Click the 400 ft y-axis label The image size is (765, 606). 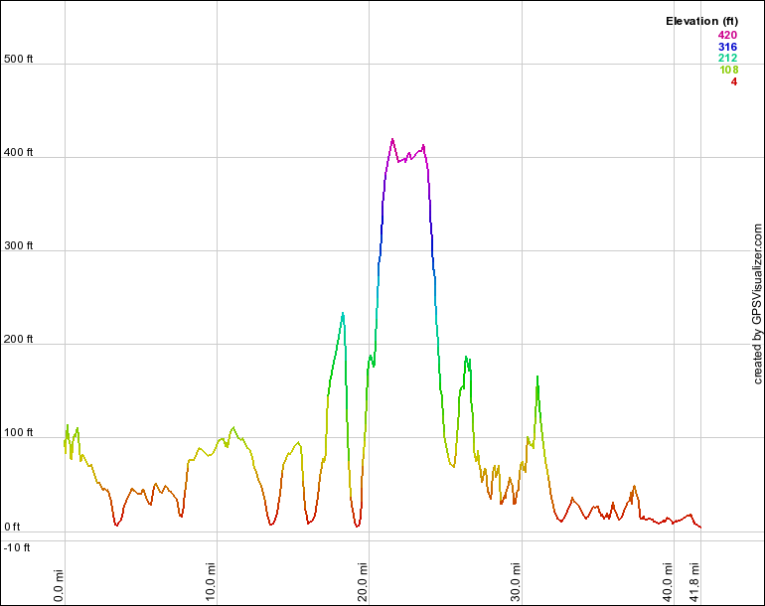(x=18, y=153)
